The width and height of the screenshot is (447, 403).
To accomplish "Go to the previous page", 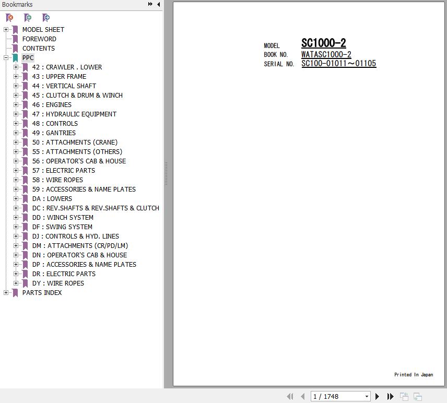I will [303, 396].
